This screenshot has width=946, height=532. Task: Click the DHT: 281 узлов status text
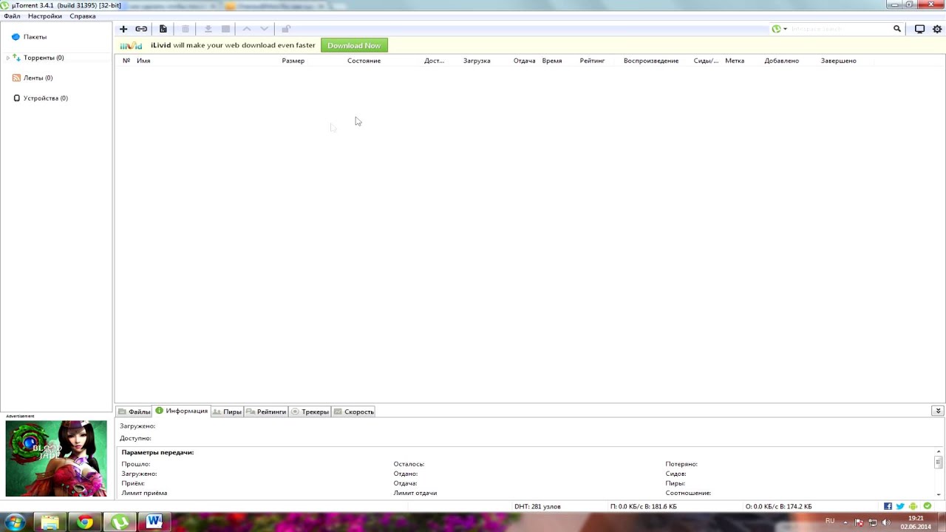coord(537,506)
